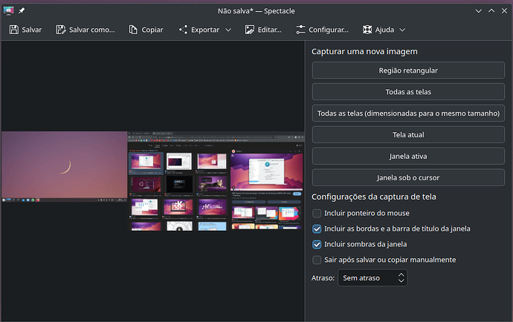This screenshot has width=513, height=322.
Task: Click the Configurar sliders icon
Action: [x=300, y=30]
